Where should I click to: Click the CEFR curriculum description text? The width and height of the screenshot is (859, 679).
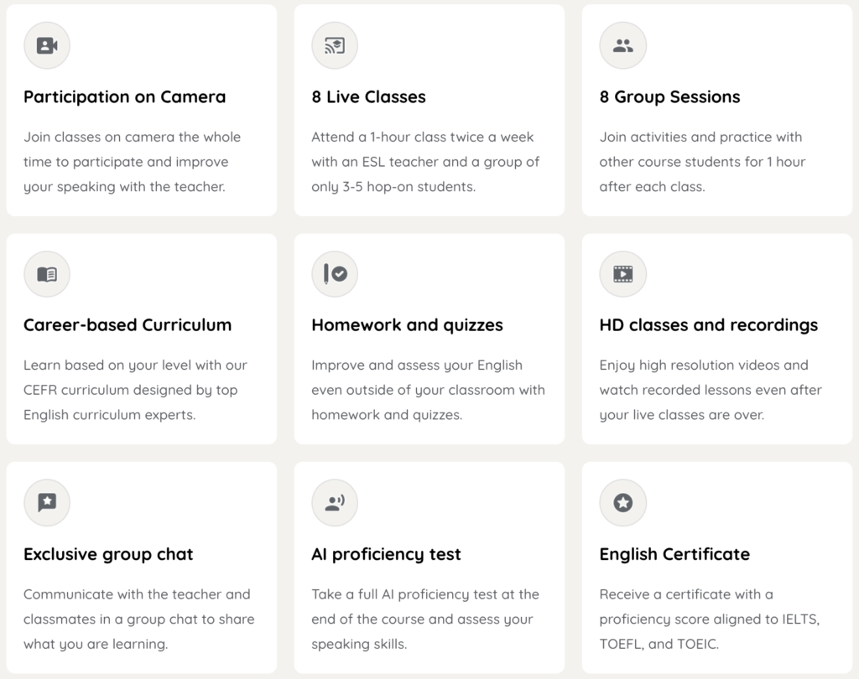point(135,390)
